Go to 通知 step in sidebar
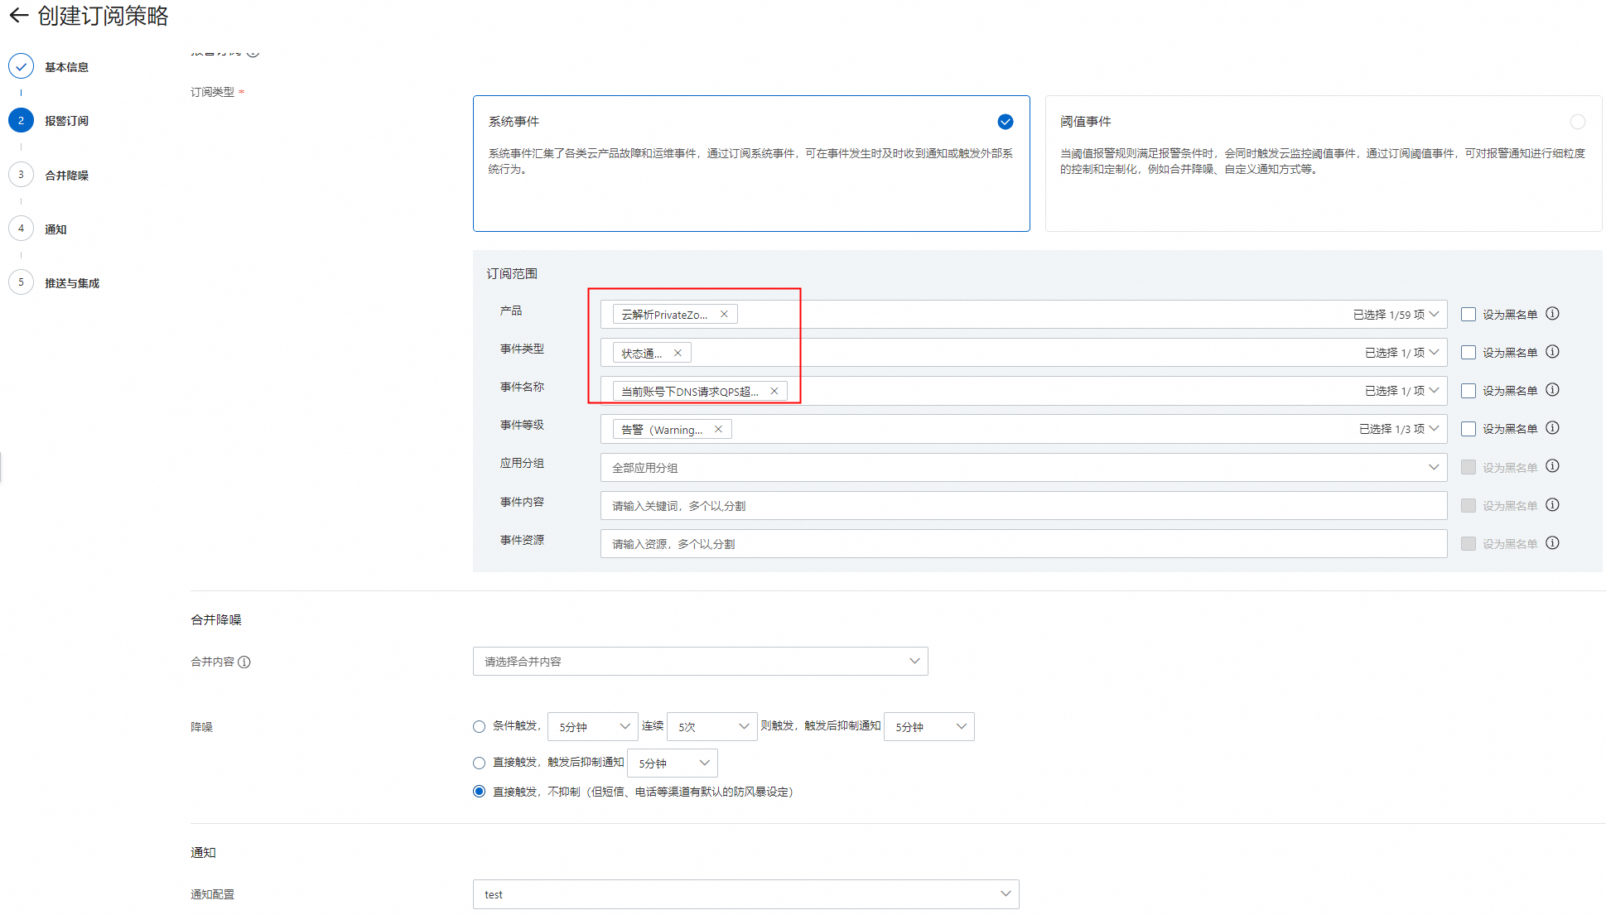The width and height of the screenshot is (1606, 915). click(x=55, y=229)
